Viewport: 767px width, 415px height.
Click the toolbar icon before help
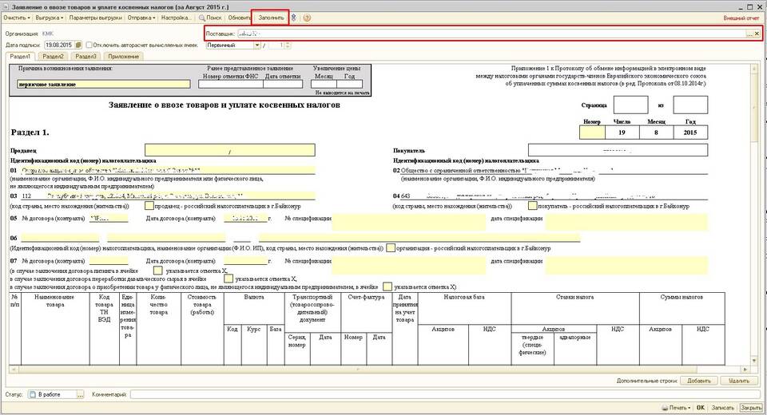[x=293, y=18]
